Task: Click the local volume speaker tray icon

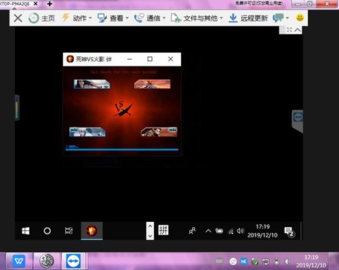Action: pos(287,262)
